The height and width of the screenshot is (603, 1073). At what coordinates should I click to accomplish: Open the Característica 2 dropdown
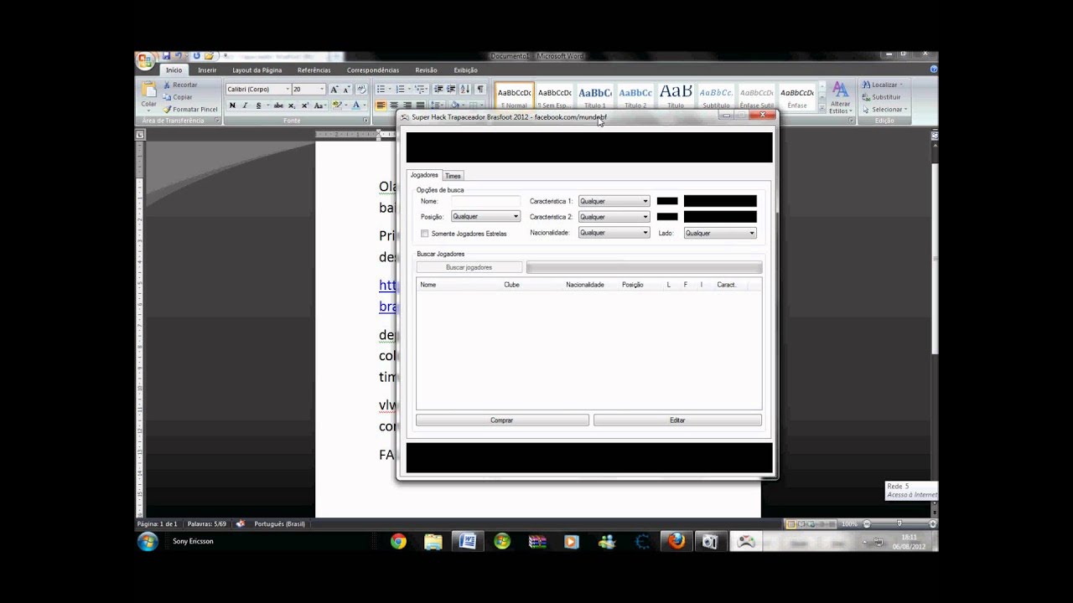[614, 216]
